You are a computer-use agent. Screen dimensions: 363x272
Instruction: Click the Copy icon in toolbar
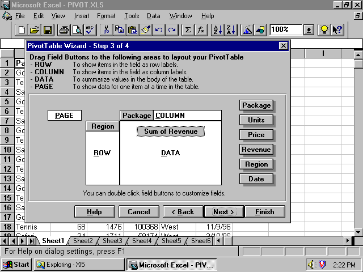click(119, 30)
